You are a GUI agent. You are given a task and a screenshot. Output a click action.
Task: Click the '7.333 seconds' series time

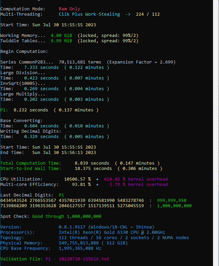pos(41,67)
